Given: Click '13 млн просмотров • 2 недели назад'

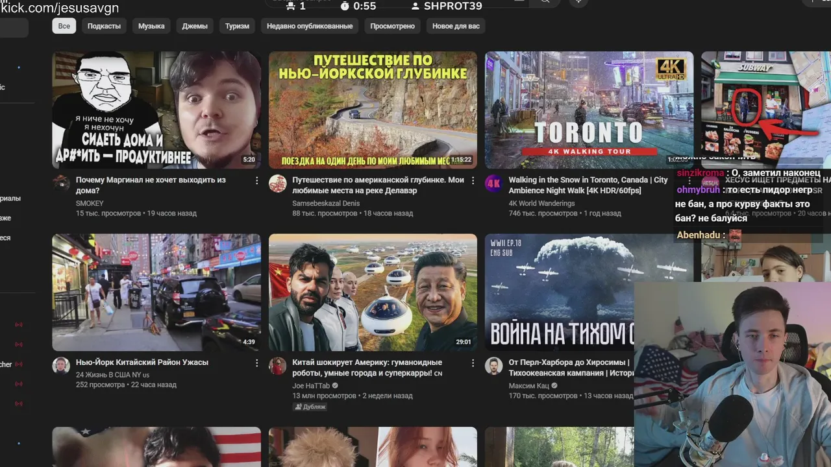Looking at the screenshot, I should (353, 396).
